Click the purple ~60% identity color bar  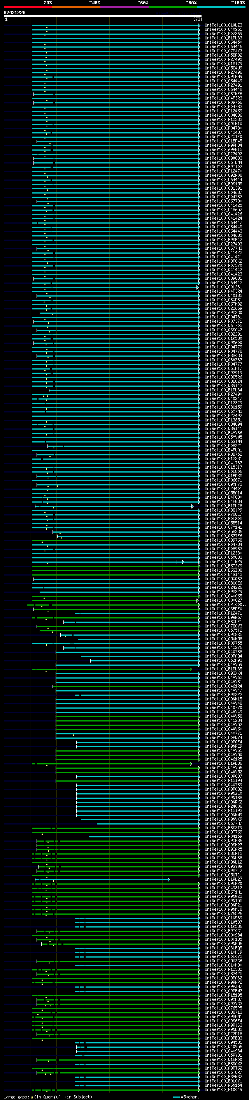pos(125,7)
